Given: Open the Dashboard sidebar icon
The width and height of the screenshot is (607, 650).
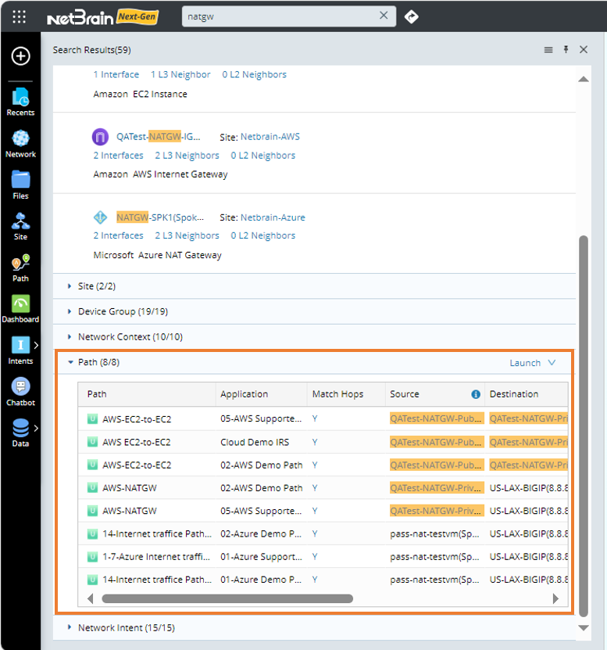Looking at the screenshot, I should click(x=20, y=308).
